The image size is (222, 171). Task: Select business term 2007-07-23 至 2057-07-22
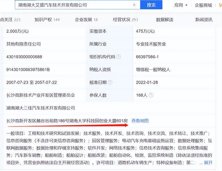[32, 82]
